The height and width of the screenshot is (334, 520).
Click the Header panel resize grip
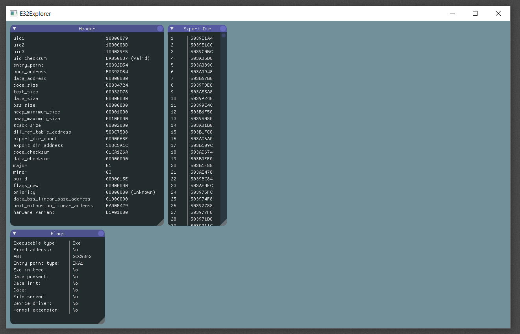160,222
